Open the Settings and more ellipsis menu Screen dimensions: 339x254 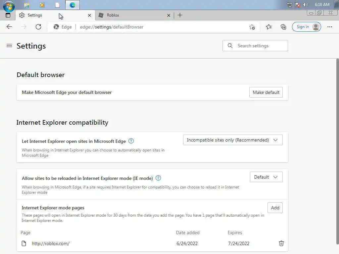(x=329, y=27)
